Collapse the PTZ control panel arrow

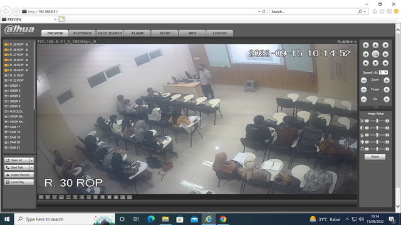[376, 107]
